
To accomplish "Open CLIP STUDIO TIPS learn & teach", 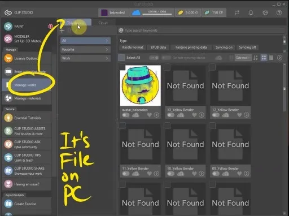I will point(27,158).
